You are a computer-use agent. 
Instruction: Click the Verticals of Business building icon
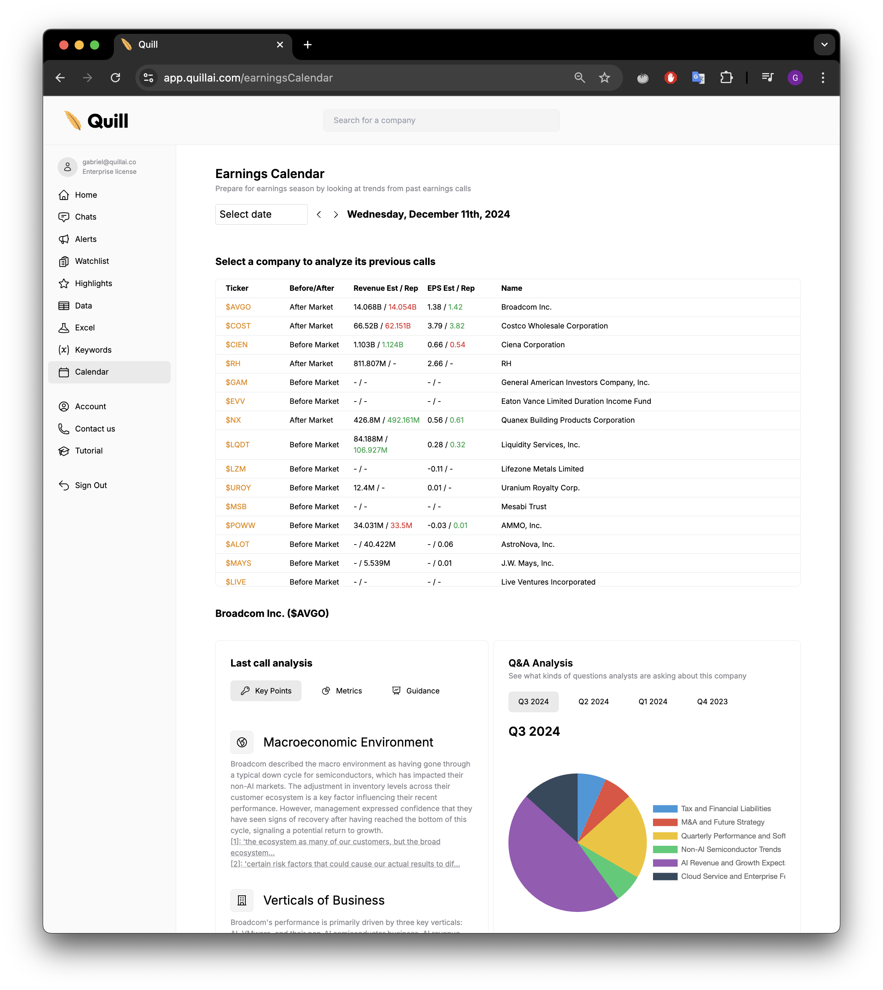pos(242,901)
